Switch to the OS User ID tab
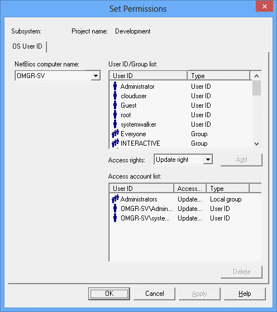 27,46
